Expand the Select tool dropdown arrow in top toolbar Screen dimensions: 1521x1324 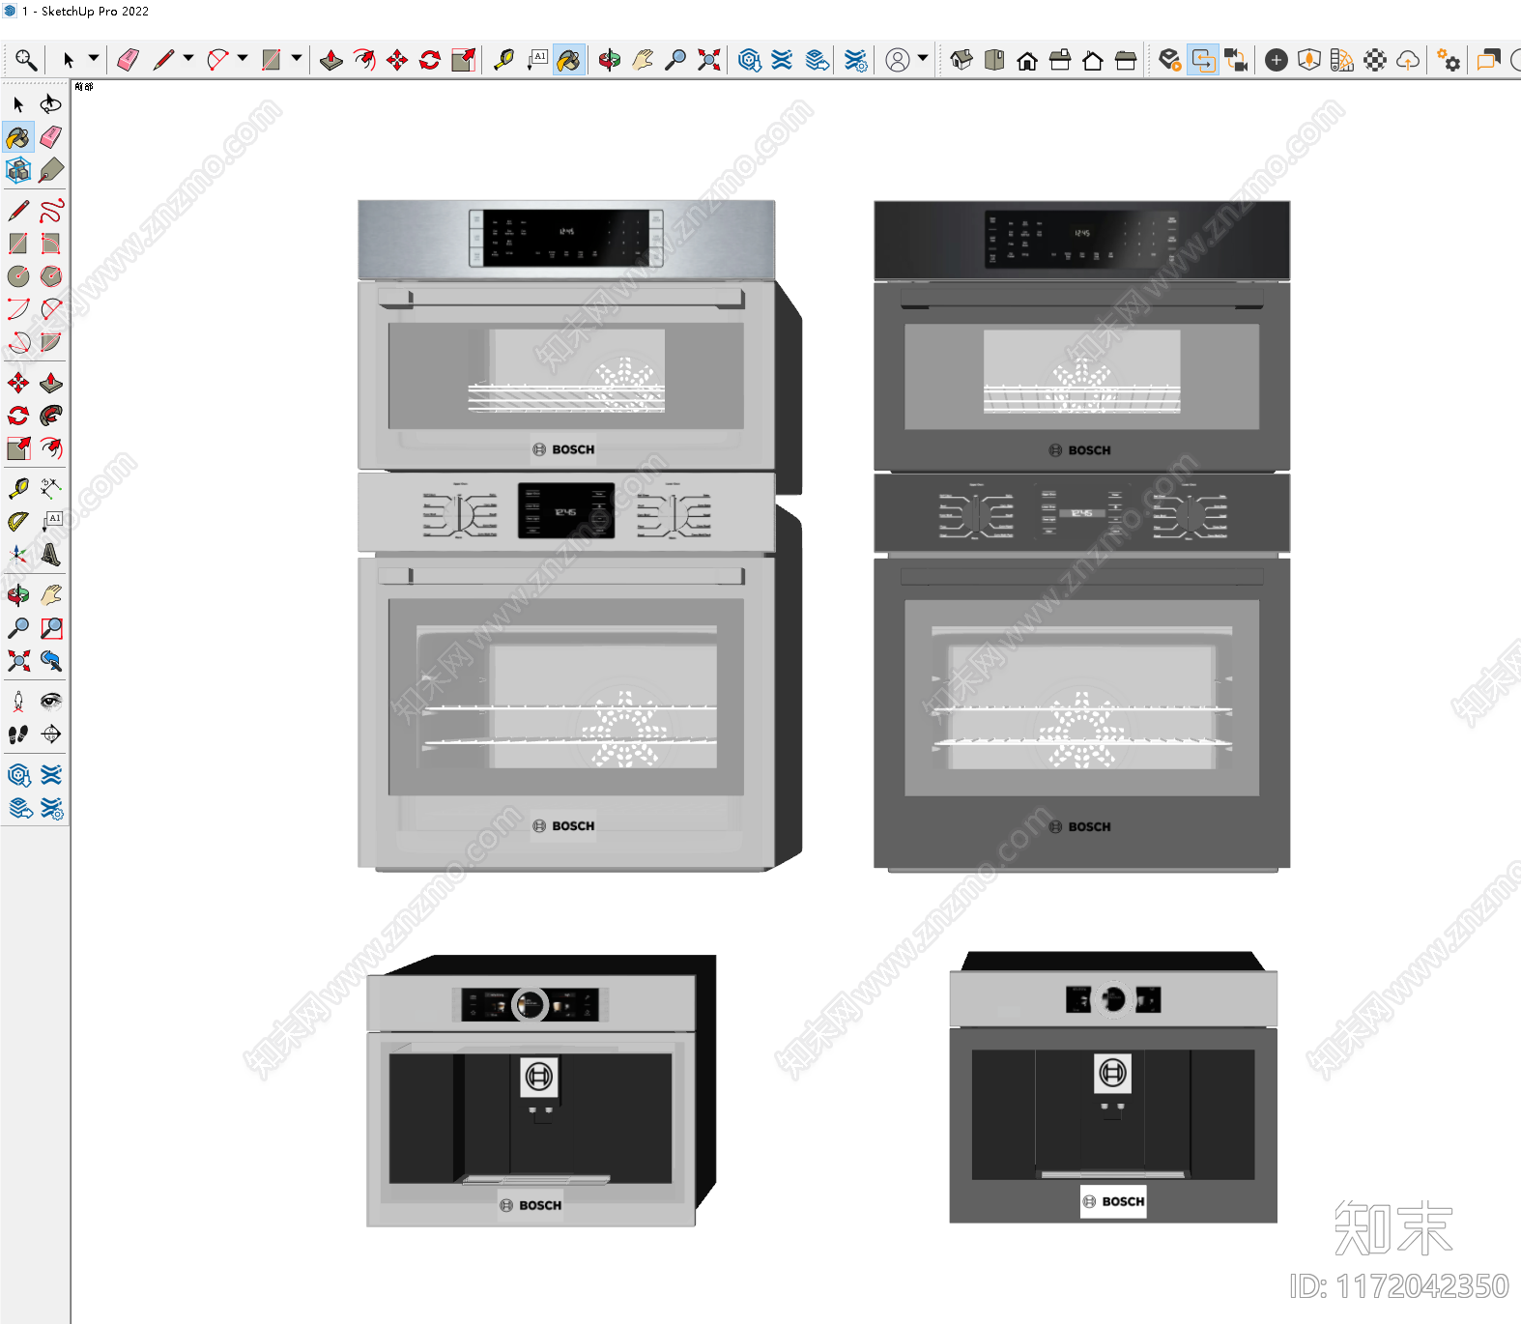click(94, 59)
